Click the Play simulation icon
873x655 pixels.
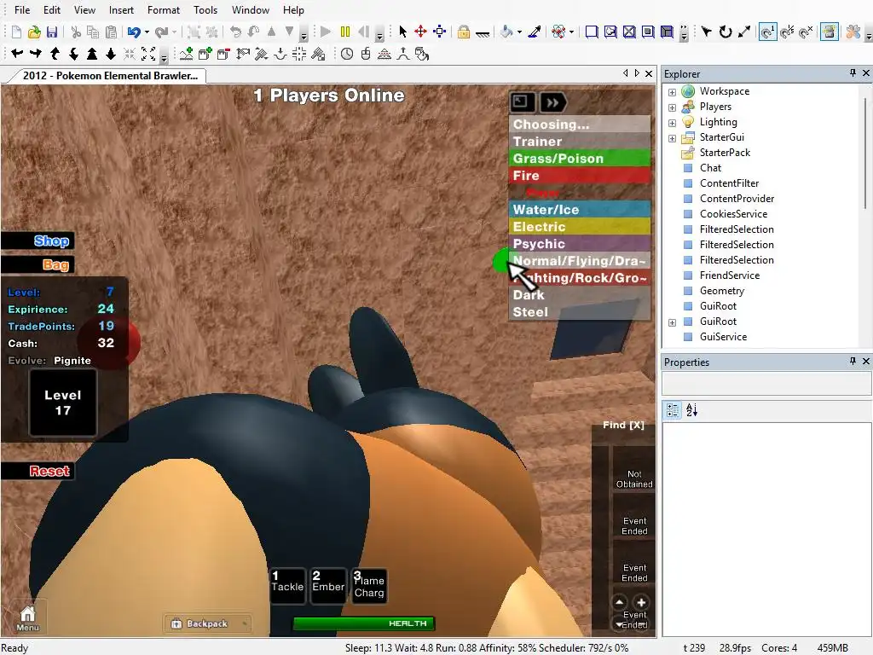(327, 32)
